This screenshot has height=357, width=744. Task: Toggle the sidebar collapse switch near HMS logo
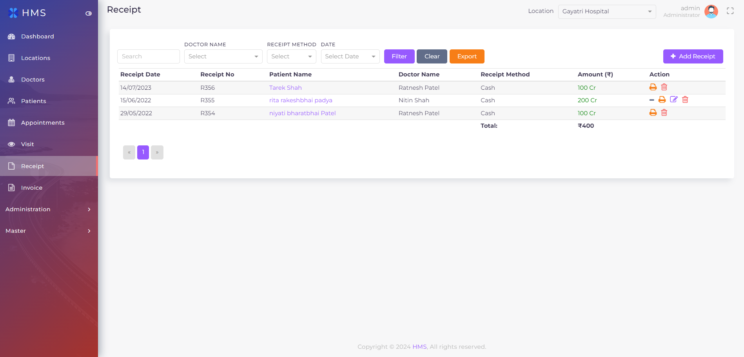click(88, 13)
